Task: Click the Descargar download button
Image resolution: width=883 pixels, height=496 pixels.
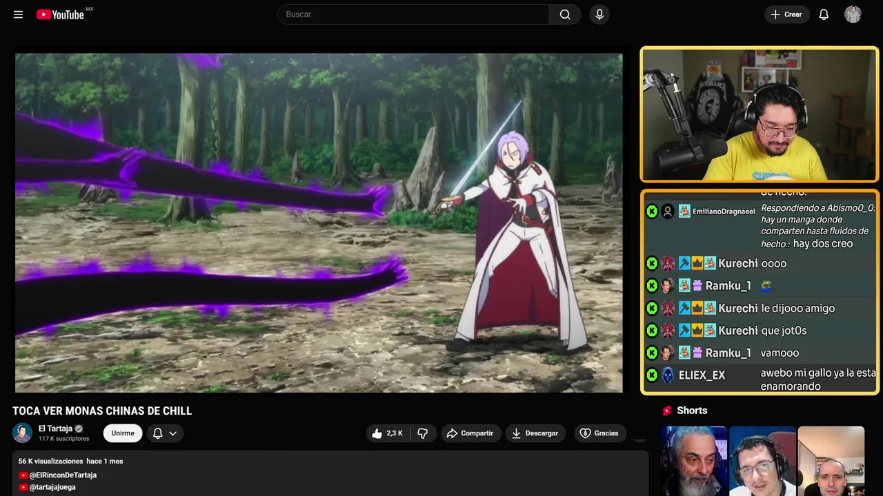Action: [x=535, y=433]
